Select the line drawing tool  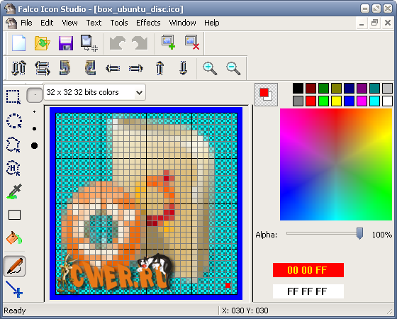pos(14,289)
